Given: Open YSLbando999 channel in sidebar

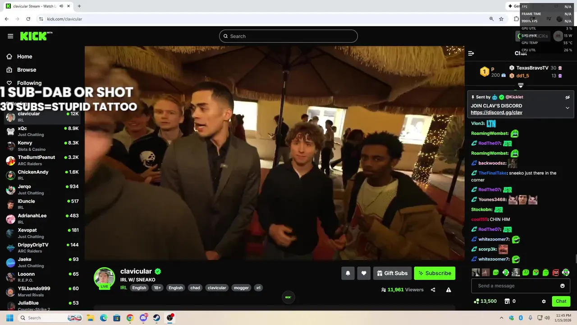Looking at the screenshot, I should click(42, 291).
